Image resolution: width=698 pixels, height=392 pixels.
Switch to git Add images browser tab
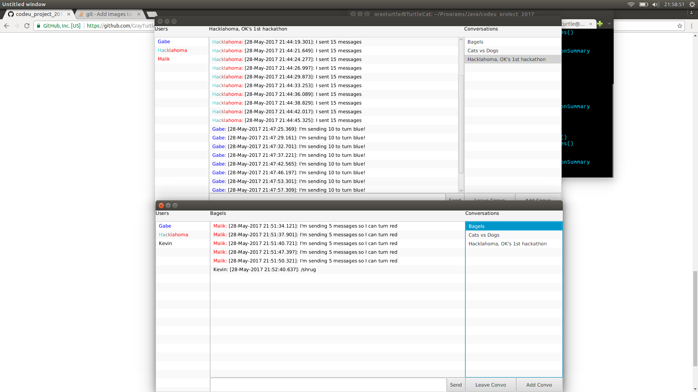109,14
